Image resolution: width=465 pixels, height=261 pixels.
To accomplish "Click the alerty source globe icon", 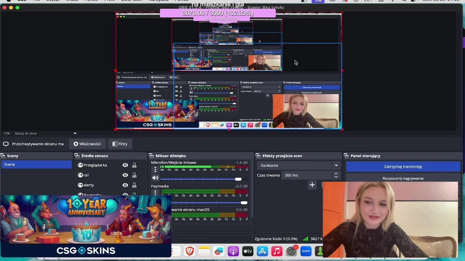I will 80,185.
